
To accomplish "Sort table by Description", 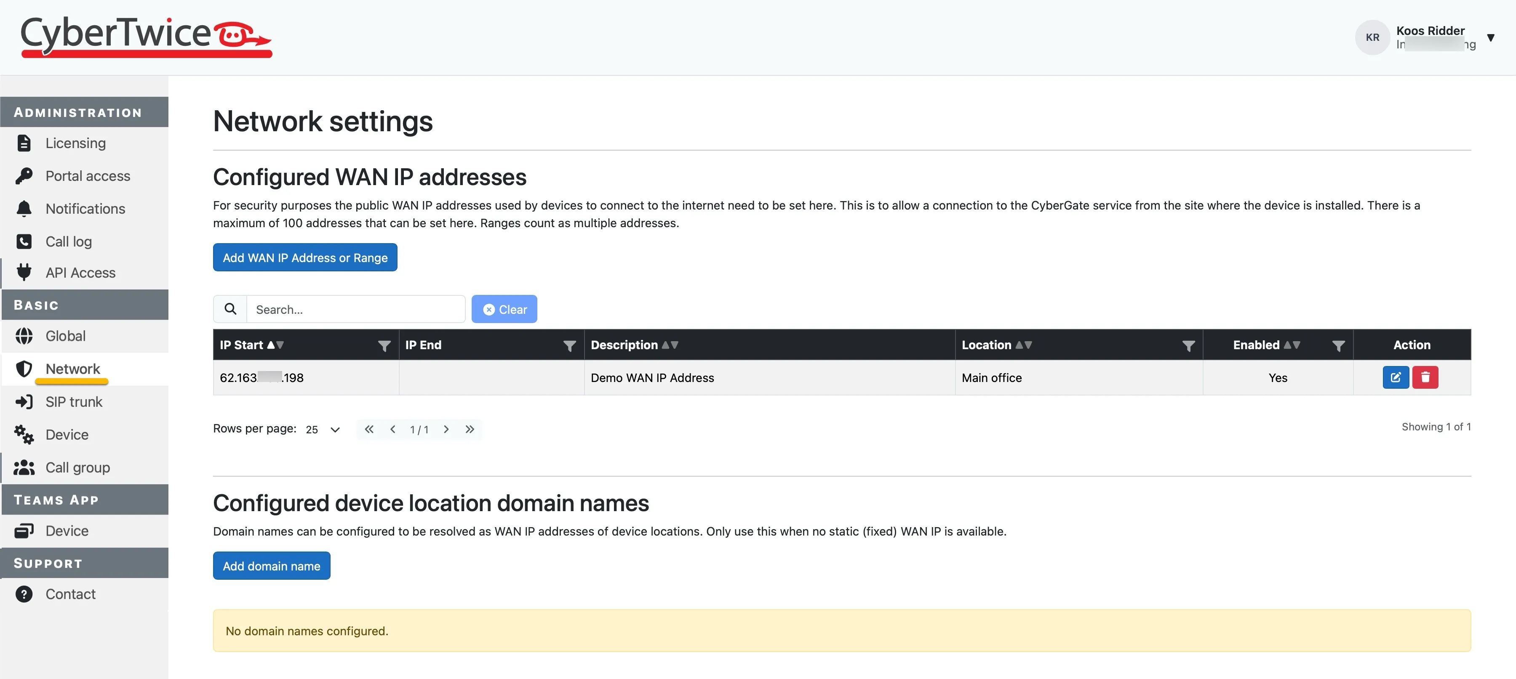I will (670, 345).
